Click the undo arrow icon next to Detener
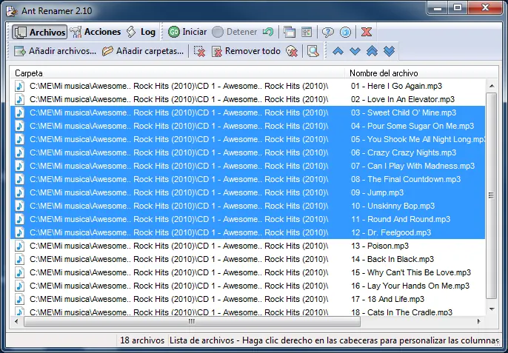The height and width of the screenshot is (353, 508). pos(268,33)
